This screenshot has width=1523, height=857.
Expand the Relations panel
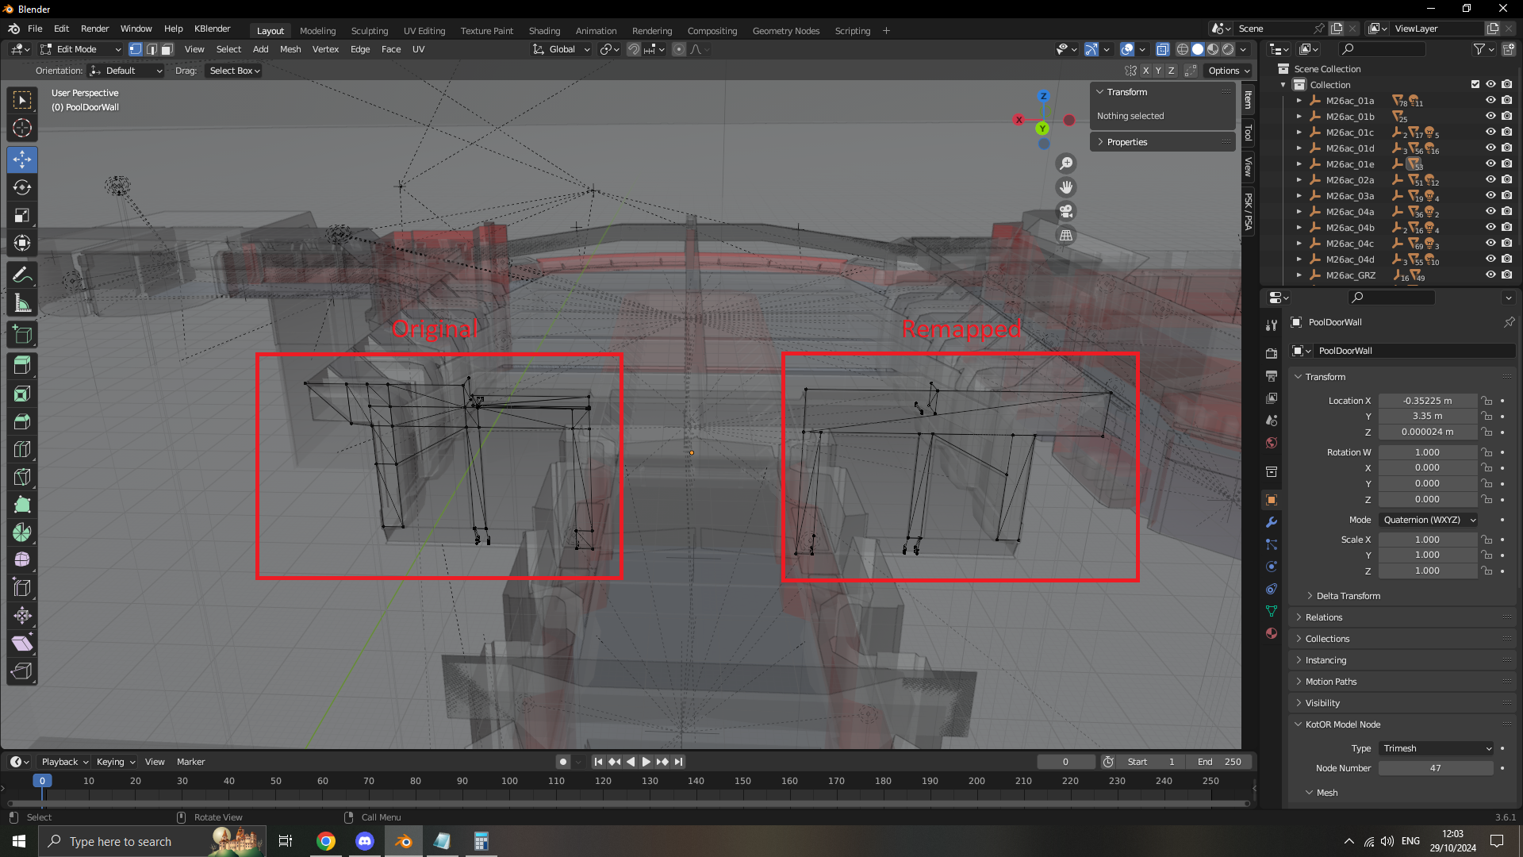point(1324,617)
